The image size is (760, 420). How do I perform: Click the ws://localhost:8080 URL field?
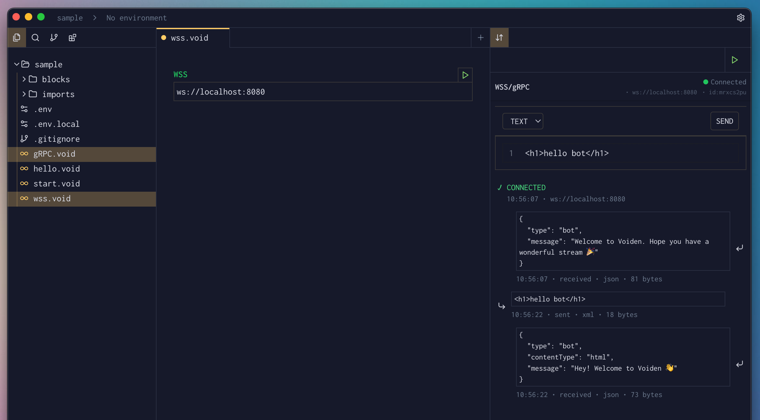point(322,92)
